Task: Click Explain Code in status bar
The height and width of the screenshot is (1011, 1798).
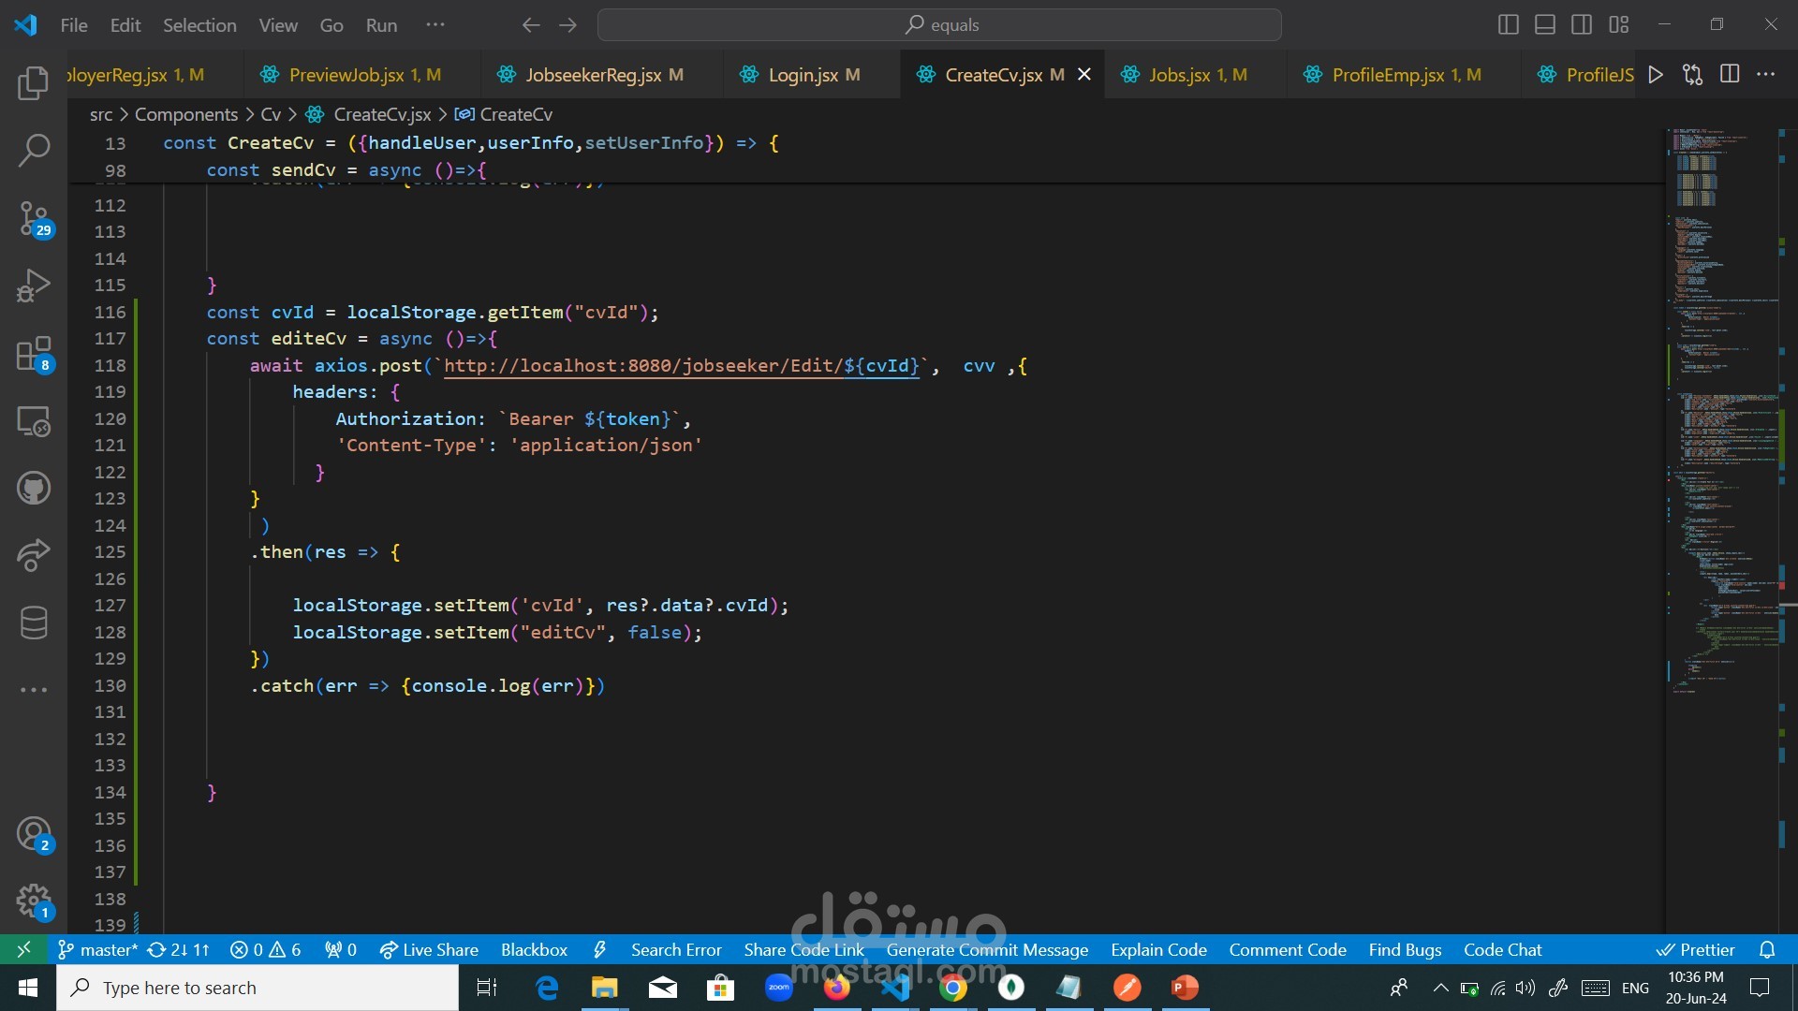Action: click(1158, 949)
